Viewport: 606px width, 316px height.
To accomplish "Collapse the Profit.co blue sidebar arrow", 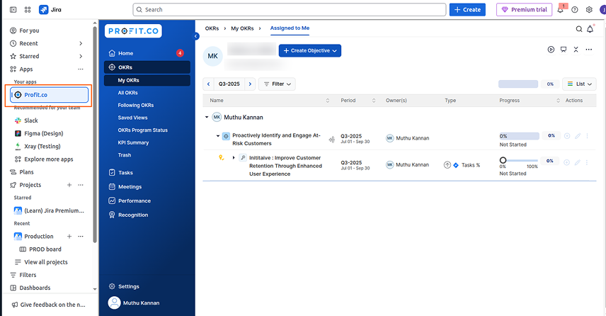I will coord(196,36).
